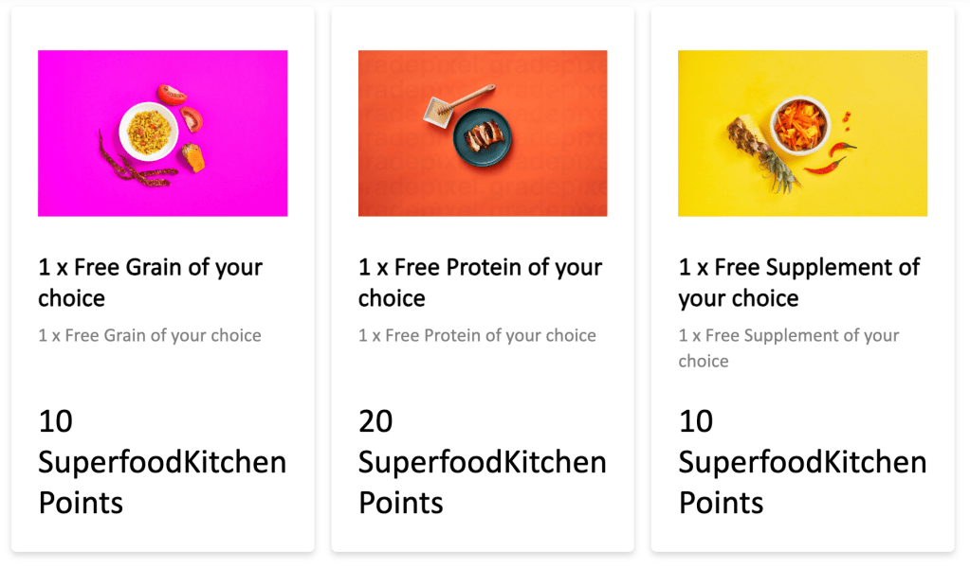Click the white bowl in the yellow image
Screen dimensions: 970x569
(799, 124)
